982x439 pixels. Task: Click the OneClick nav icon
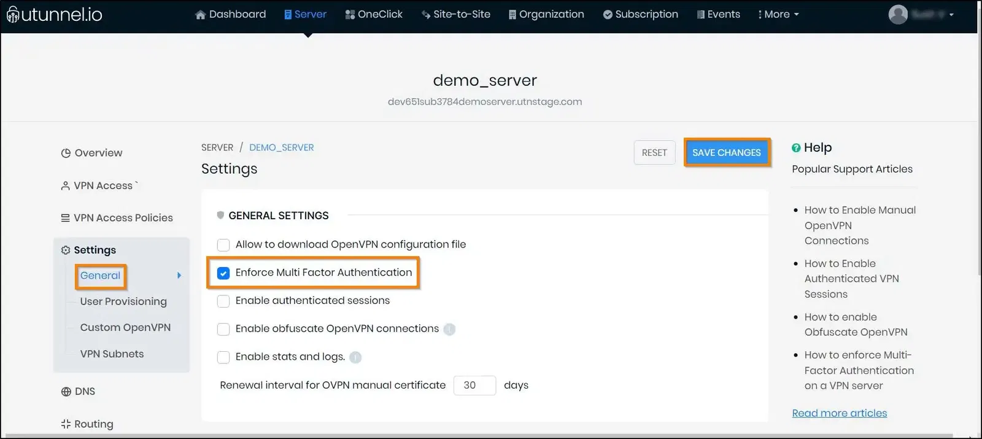click(350, 15)
